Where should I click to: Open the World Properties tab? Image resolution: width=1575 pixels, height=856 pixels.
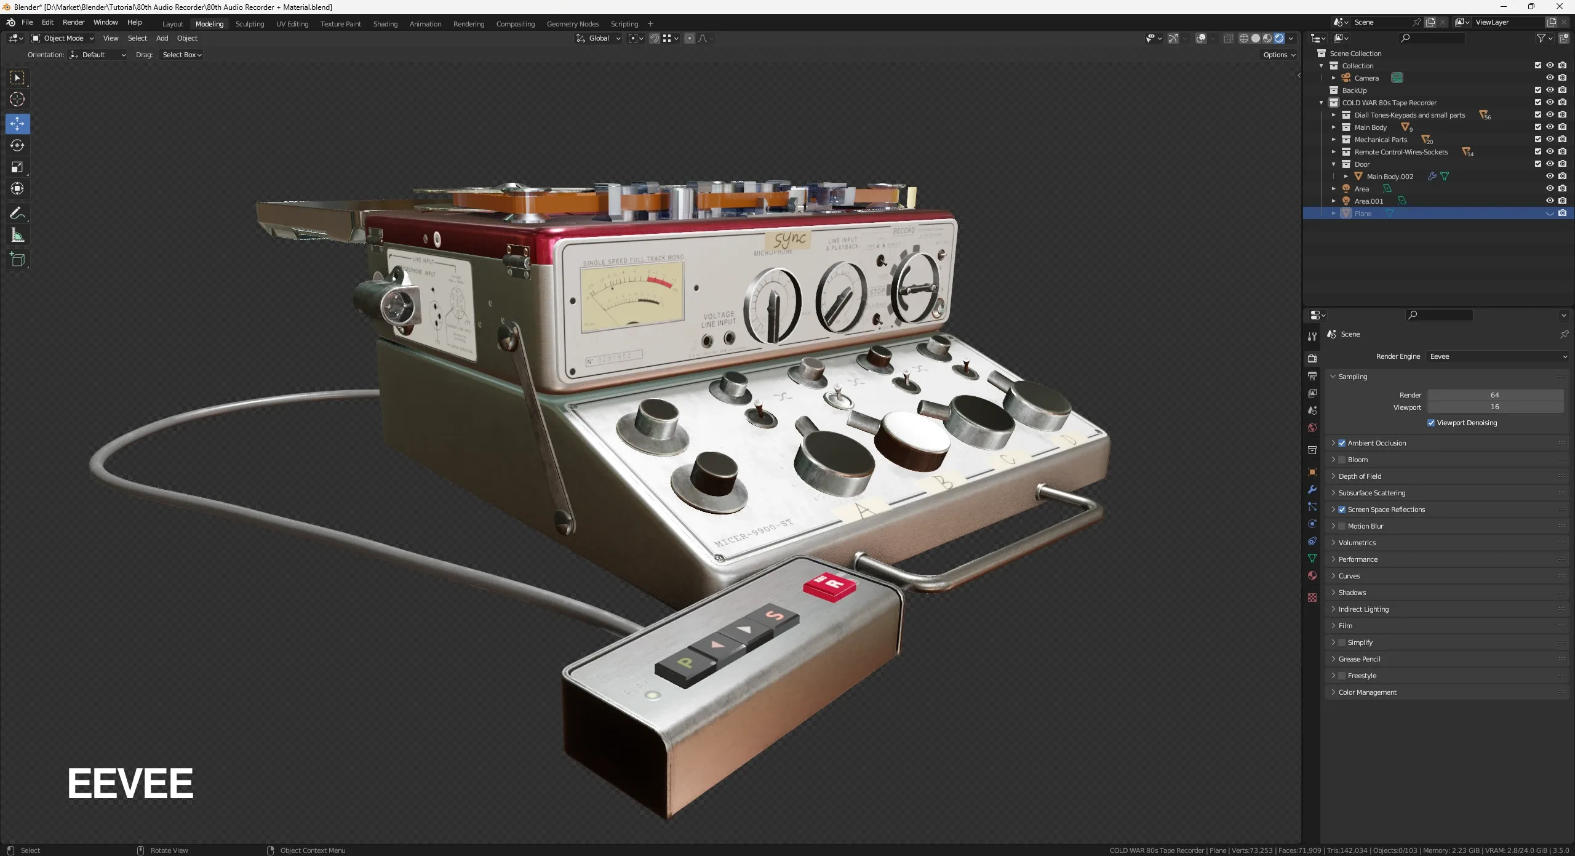click(x=1312, y=428)
